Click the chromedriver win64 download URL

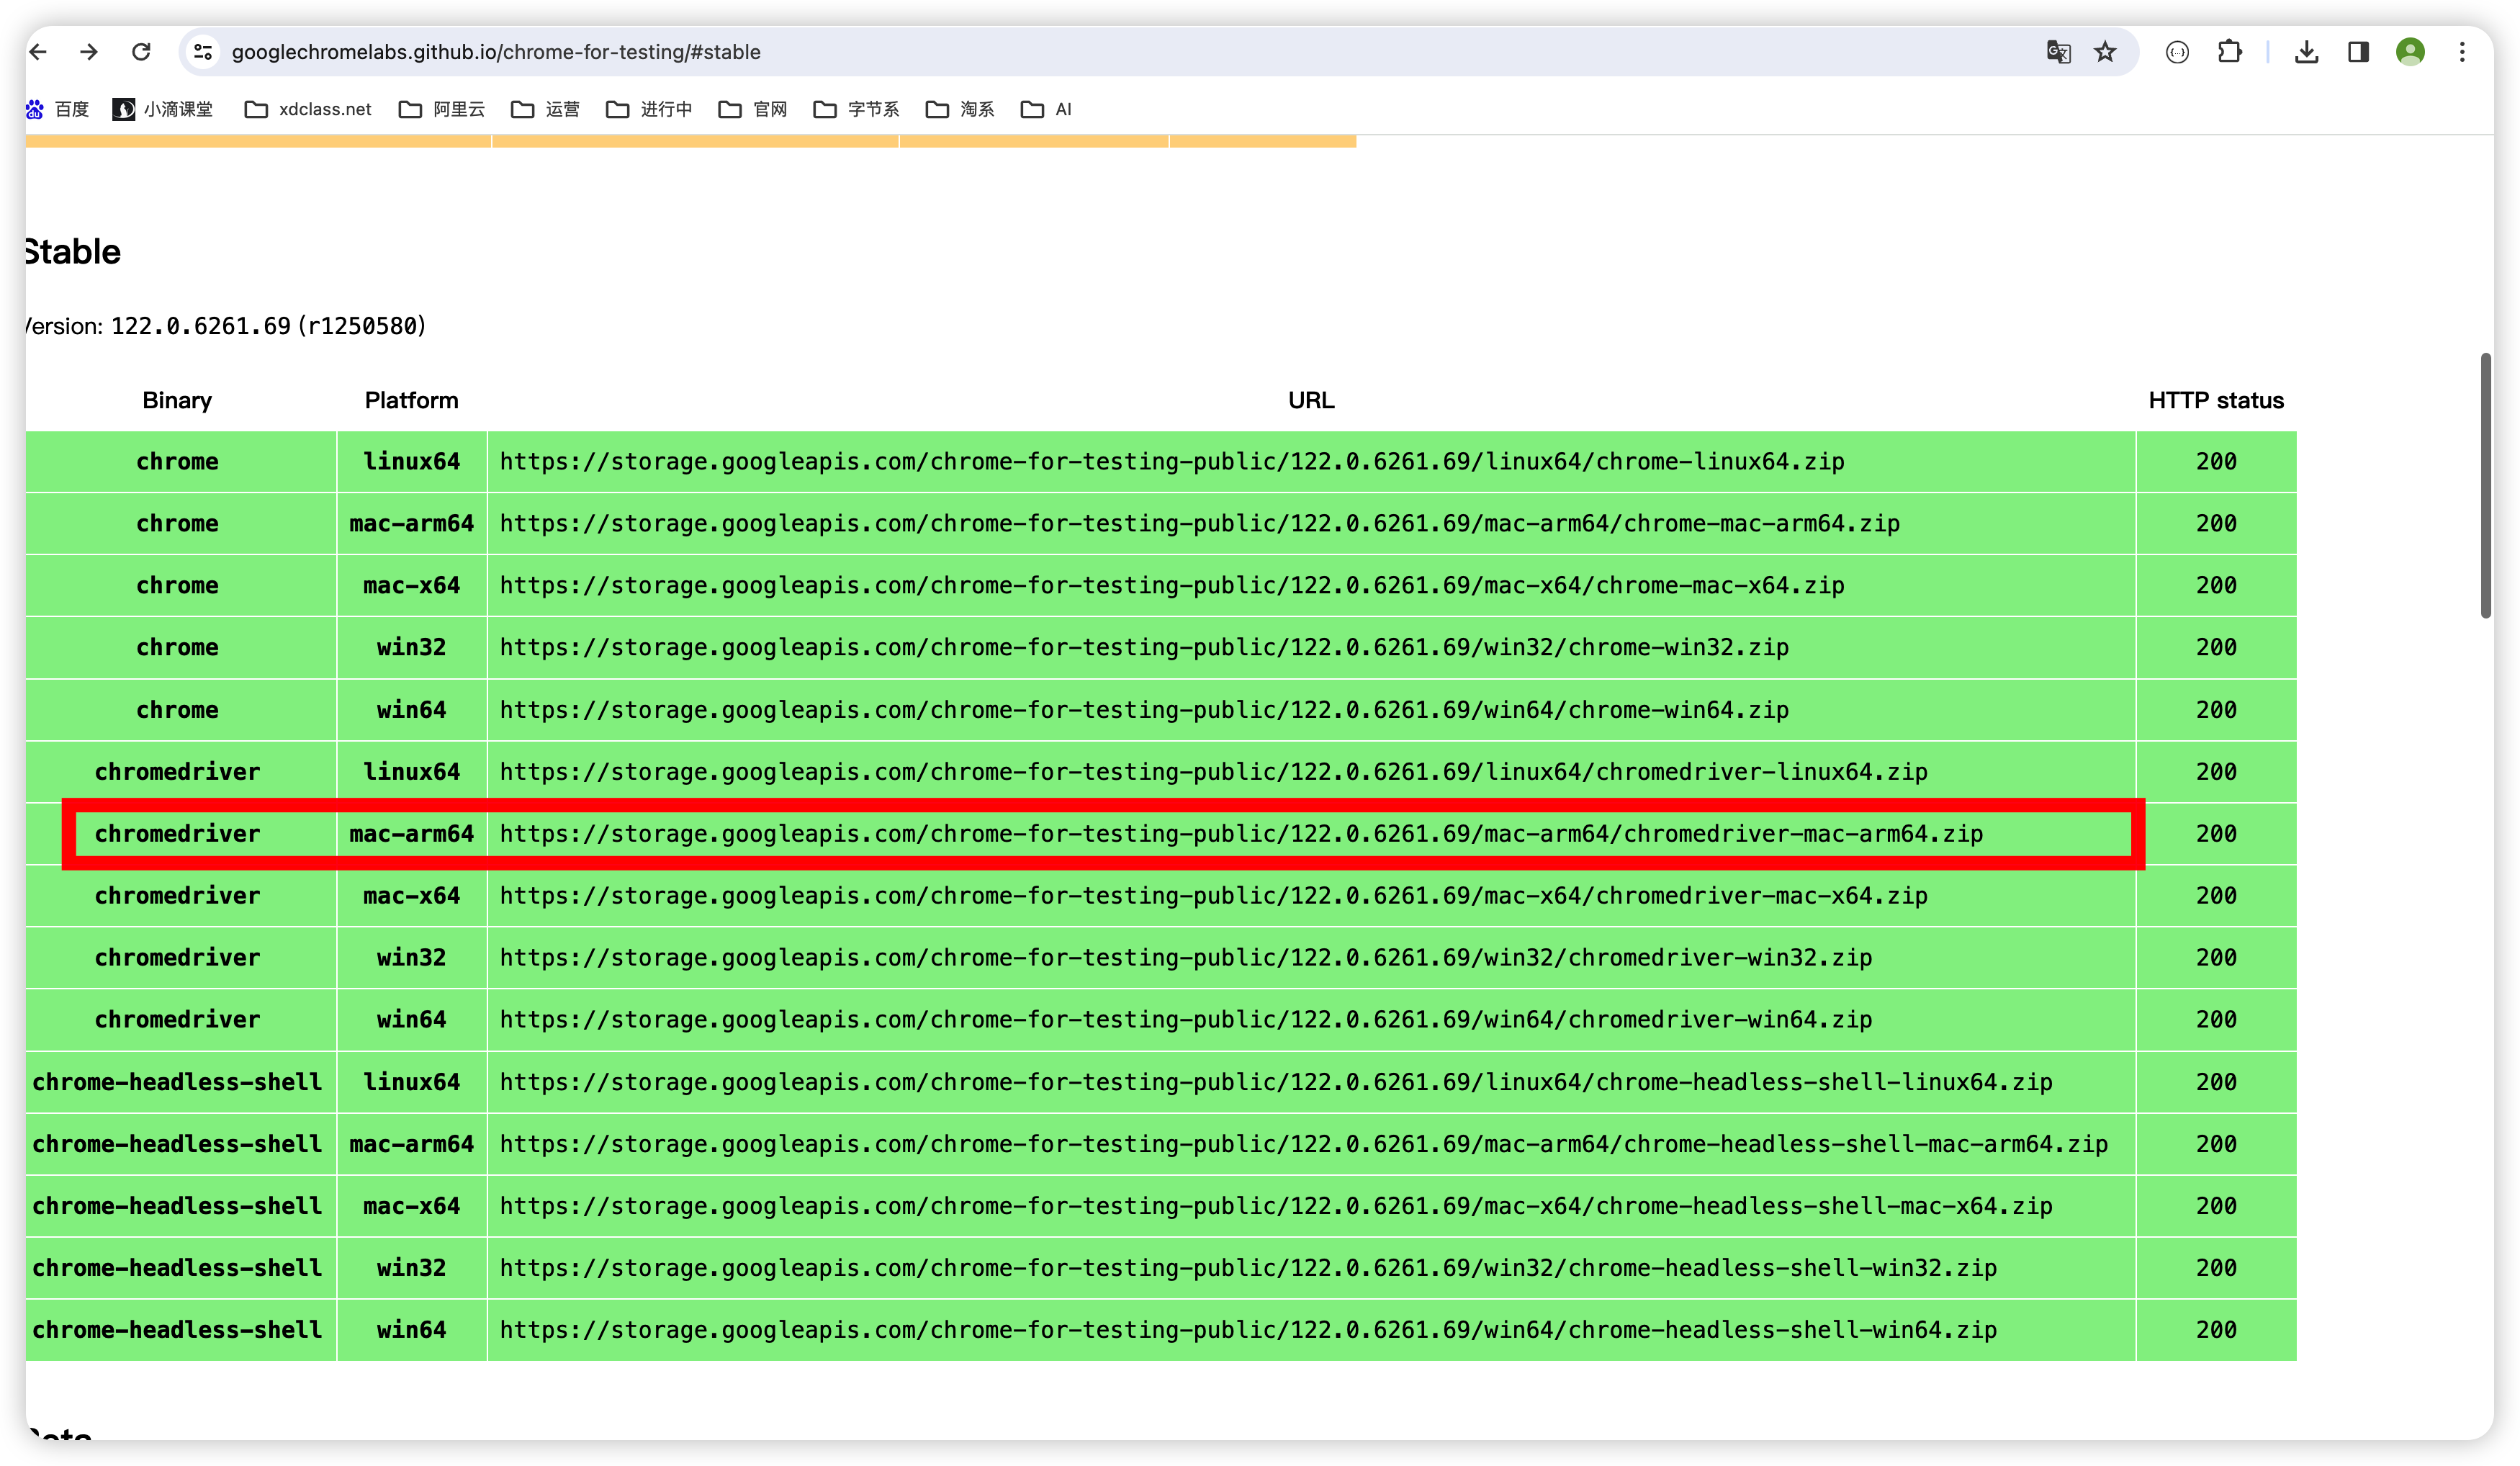coord(1186,1019)
